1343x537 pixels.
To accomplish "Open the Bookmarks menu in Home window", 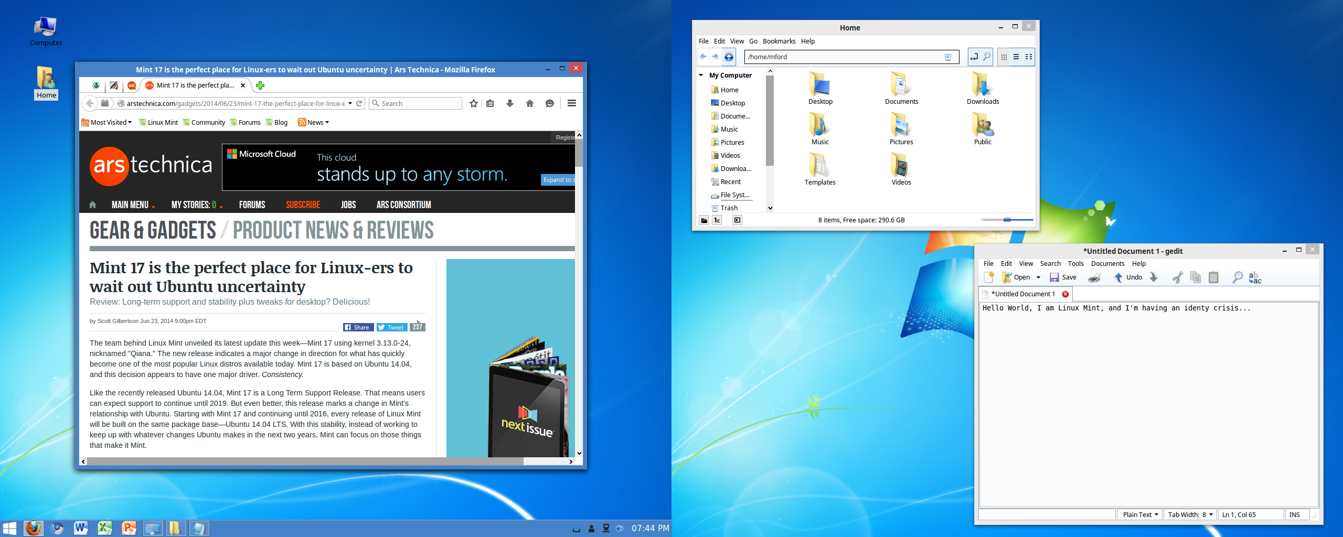I will [779, 41].
